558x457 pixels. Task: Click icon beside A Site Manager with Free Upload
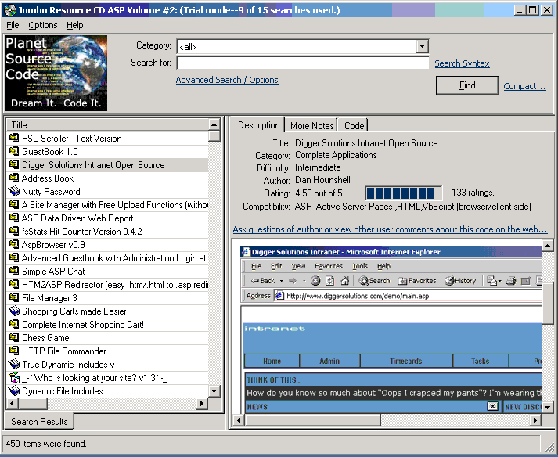[14, 205]
